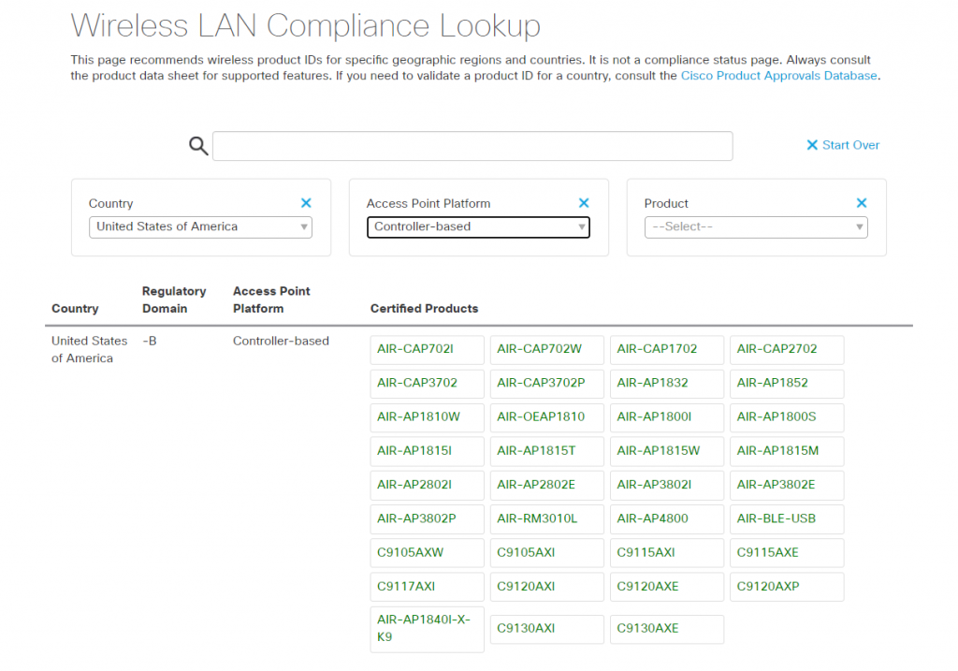Select product AIR-AP2802E
The height and width of the screenshot is (671, 958).
click(x=546, y=485)
